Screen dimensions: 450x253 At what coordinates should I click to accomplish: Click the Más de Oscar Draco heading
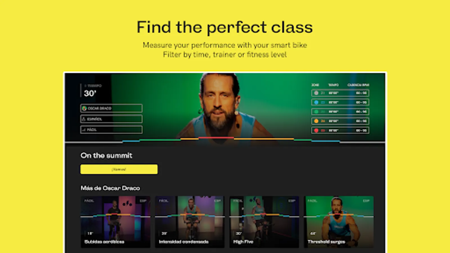(110, 188)
